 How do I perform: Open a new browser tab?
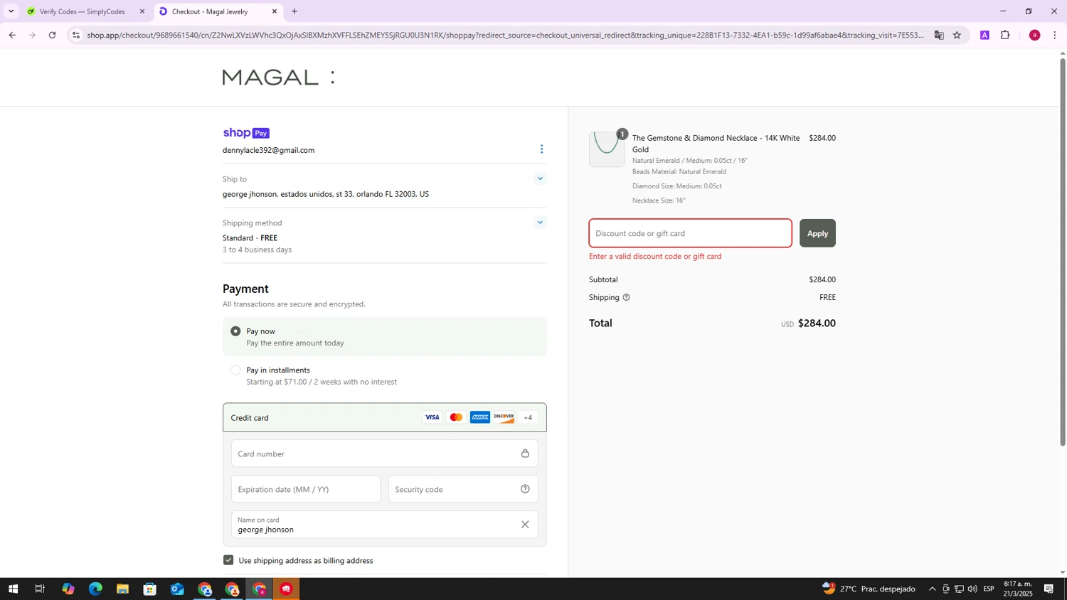294,11
